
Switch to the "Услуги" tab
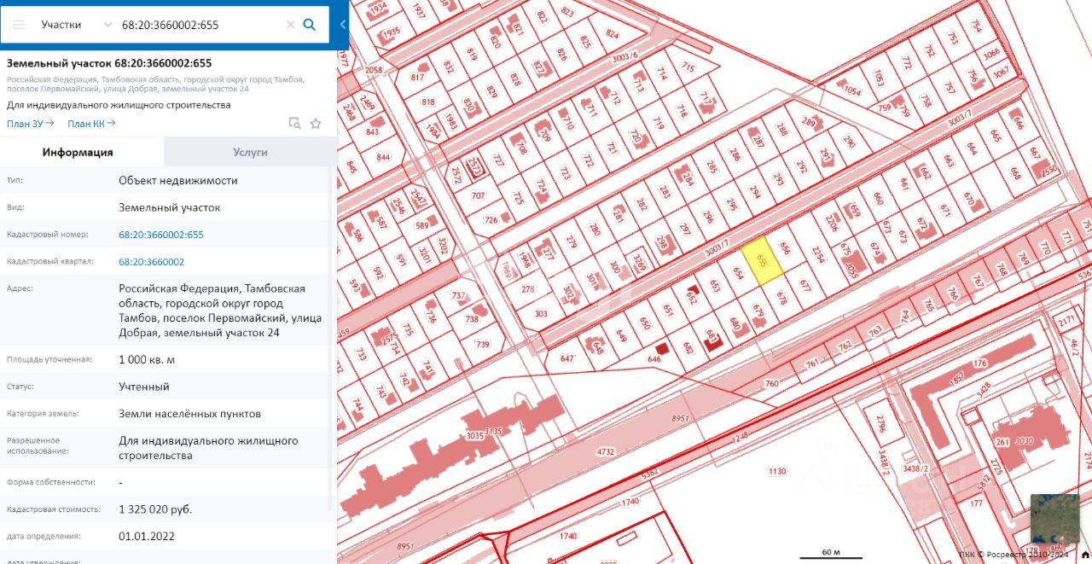tap(251, 152)
